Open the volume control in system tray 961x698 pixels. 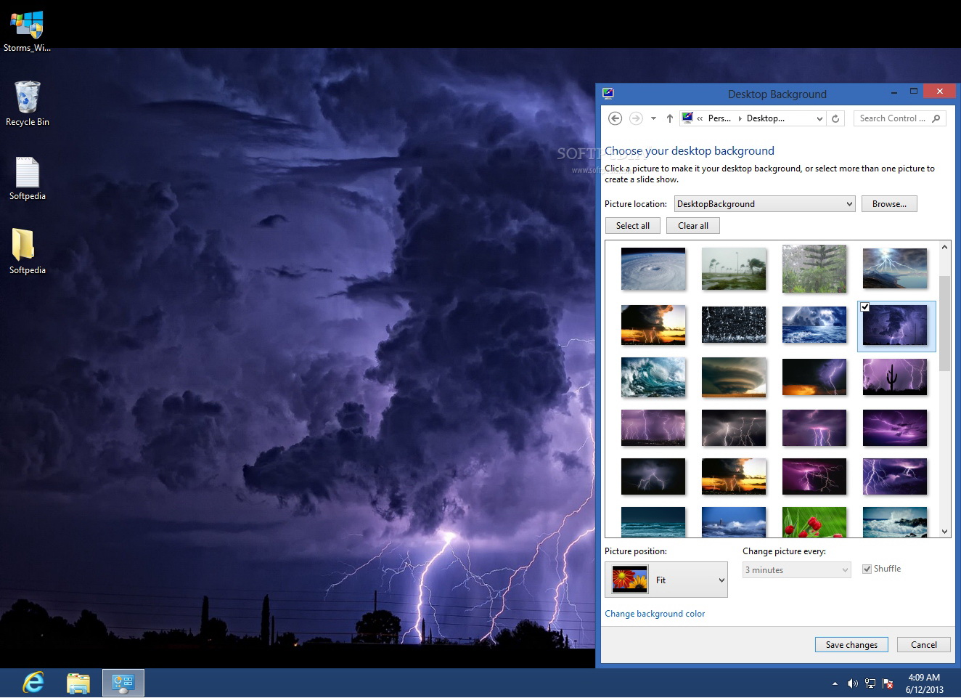click(x=852, y=683)
